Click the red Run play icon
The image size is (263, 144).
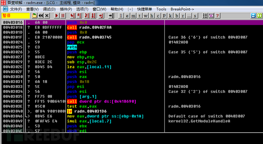point(56,16)
